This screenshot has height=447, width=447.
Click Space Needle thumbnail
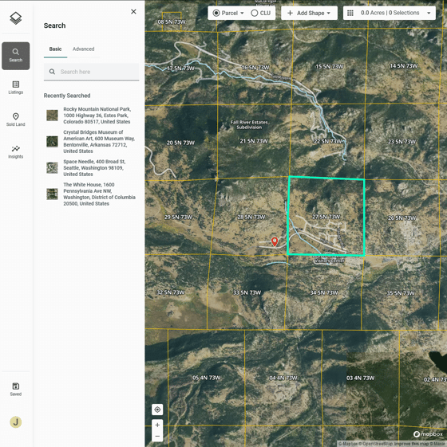(x=52, y=168)
